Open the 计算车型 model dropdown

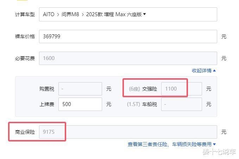128,14
